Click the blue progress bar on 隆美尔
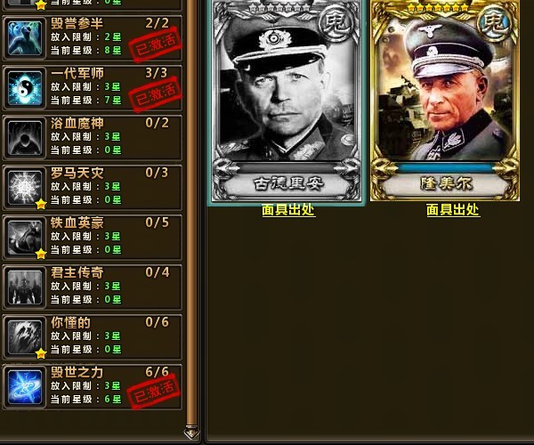Viewport: 534px width, 445px height. 445,168
